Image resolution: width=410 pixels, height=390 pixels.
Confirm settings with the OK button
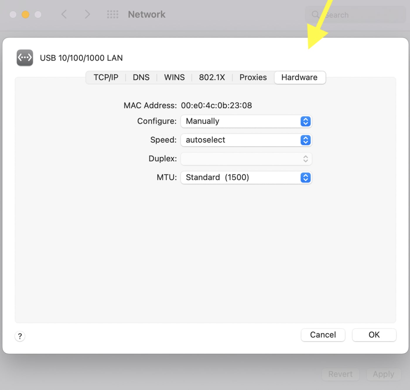(374, 335)
